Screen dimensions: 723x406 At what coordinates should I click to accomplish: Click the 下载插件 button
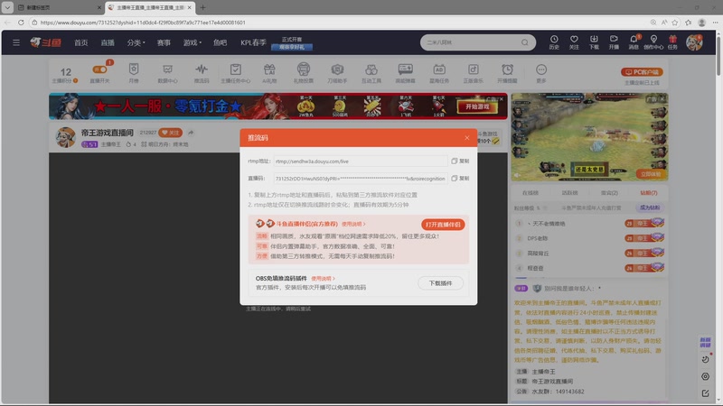coord(440,283)
